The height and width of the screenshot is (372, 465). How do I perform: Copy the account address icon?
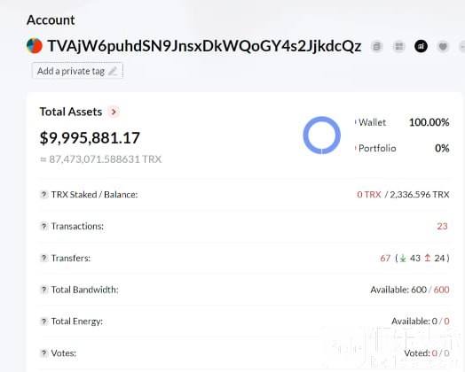click(x=376, y=46)
